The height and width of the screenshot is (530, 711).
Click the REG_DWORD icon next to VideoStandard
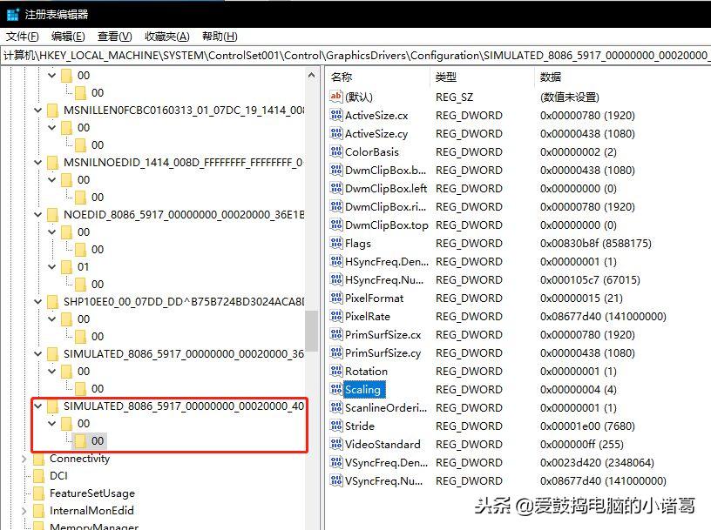[x=335, y=444]
